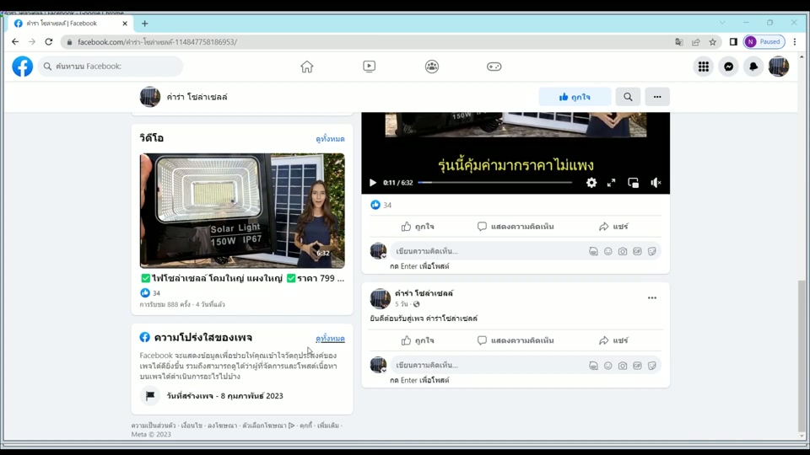Write a comment on the welcome post
The height and width of the screenshot is (455, 810).
(489, 365)
